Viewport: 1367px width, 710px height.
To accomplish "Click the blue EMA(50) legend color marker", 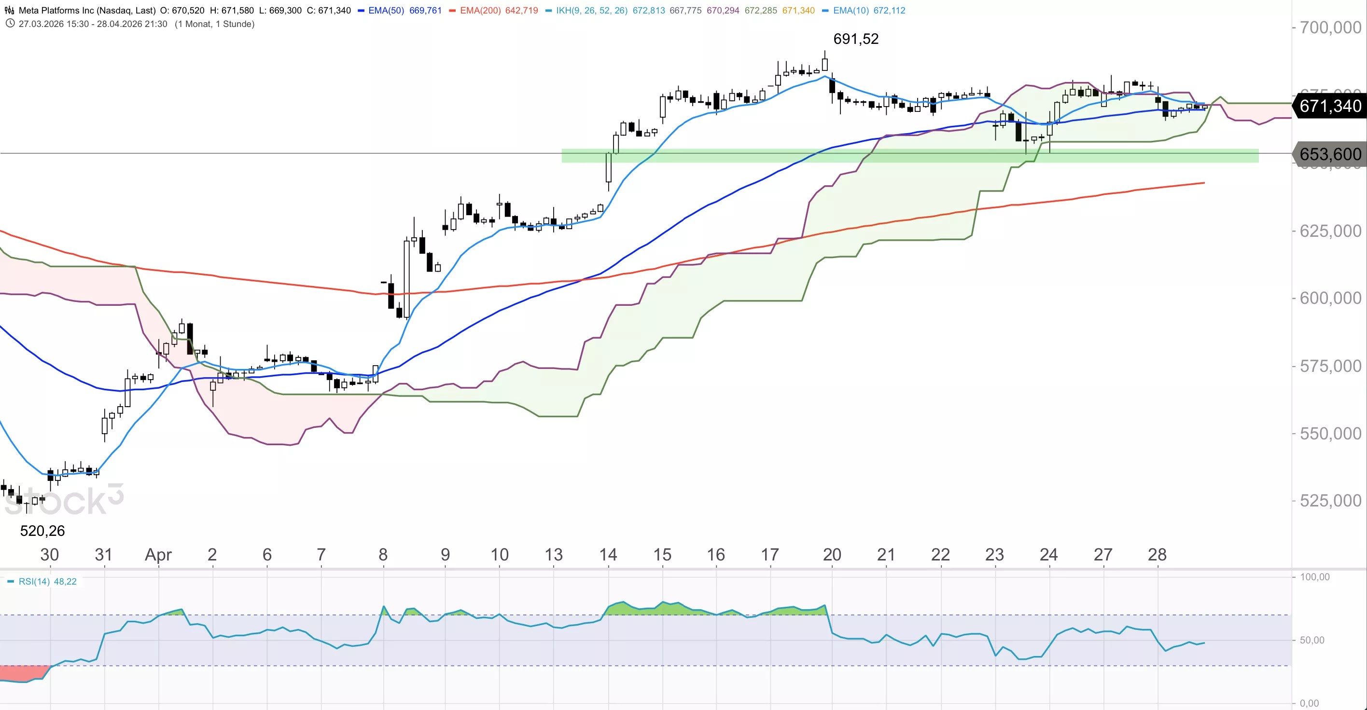I will [361, 11].
